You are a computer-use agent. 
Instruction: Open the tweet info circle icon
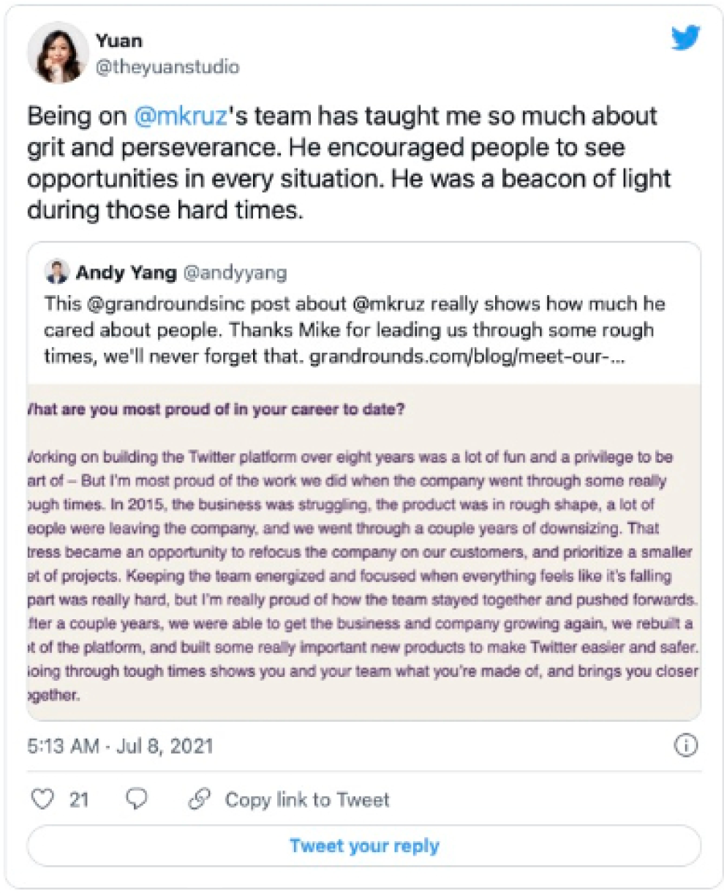[x=685, y=745]
